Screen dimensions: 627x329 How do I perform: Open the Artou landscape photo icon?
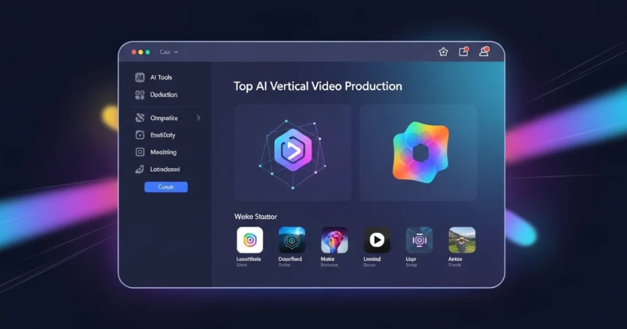point(462,240)
